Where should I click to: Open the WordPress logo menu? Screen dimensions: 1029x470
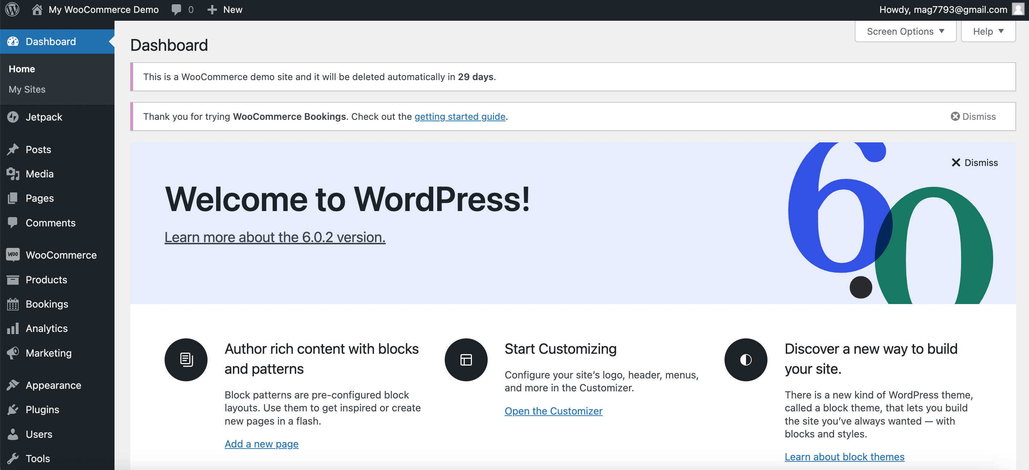13,10
